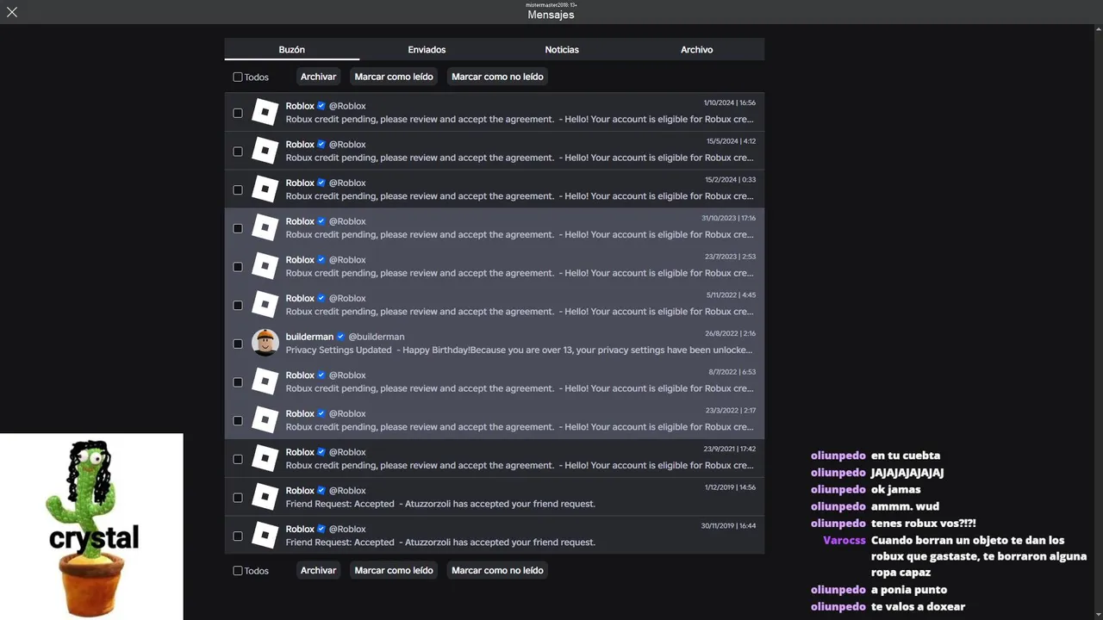Select checkbox of message dated 15/2/2024
The width and height of the screenshot is (1103, 620).
(x=238, y=189)
